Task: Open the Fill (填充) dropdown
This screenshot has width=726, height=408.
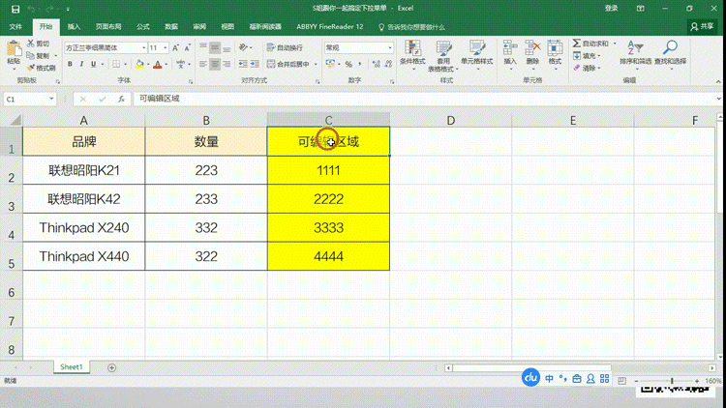Action: [x=588, y=55]
